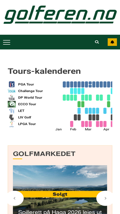
Task: Click the green ECCO Tour logo
Action: coord(12,104)
